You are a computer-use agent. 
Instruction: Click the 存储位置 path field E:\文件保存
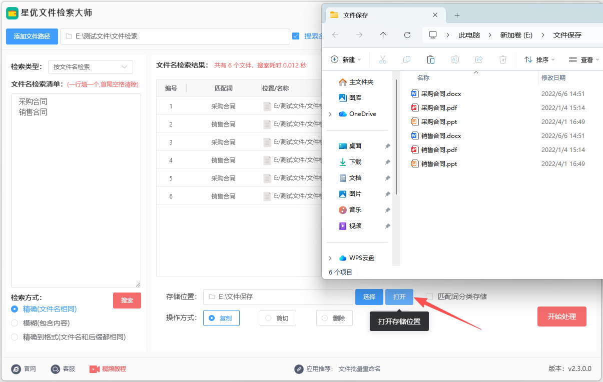pos(278,297)
